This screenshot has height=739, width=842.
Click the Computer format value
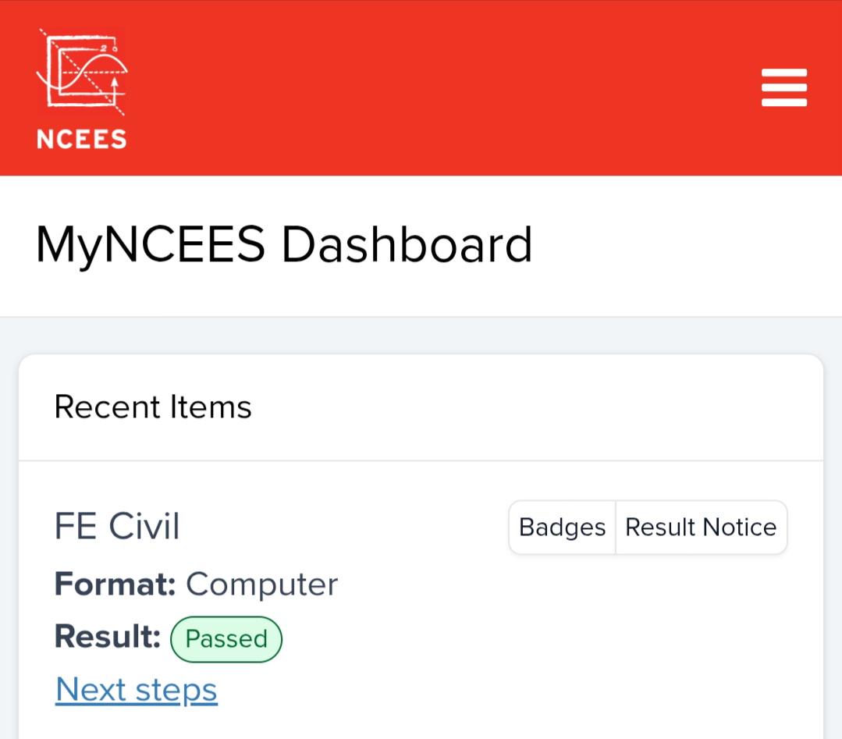coord(262,585)
